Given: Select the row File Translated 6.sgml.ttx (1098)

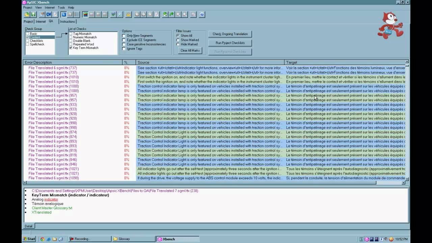Looking at the screenshot, I should click(215, 178).
